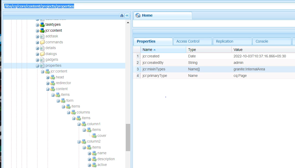This screenshot has height=168, width=295.
Task: Click the repository path input field
Action: click(149, 6)
